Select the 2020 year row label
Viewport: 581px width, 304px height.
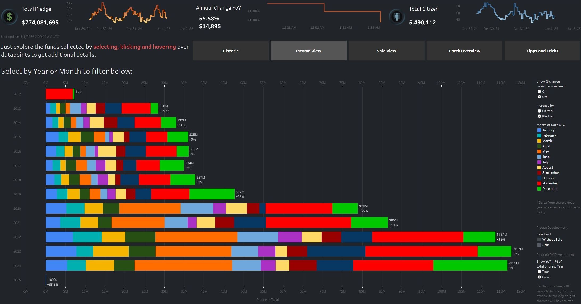tap(17, 209)
